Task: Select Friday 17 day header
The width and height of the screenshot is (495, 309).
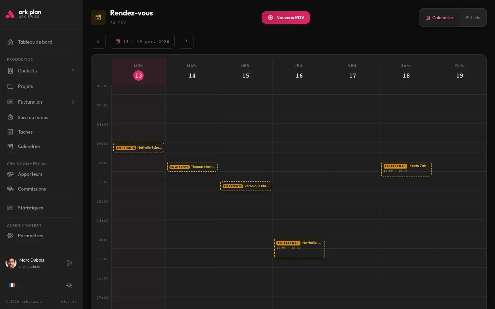Action: [x=353, y=72]
